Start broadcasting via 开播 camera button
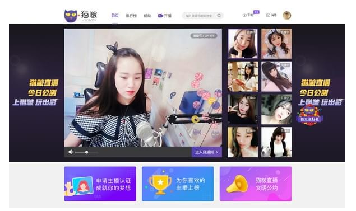The height and width of the screenshot is (211, 356). coord(165,16)
